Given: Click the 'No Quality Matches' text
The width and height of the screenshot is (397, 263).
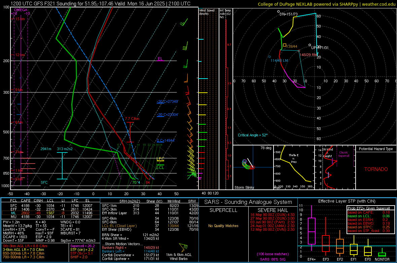Looking at the screenshot, I should pyautogui.click(x=223, y=226).
